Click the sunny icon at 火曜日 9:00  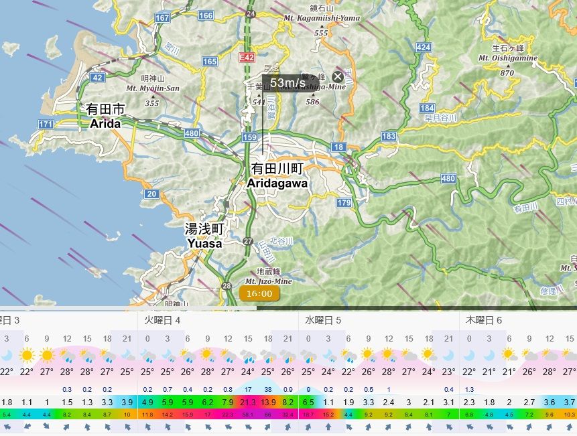(x=208, y=356)
